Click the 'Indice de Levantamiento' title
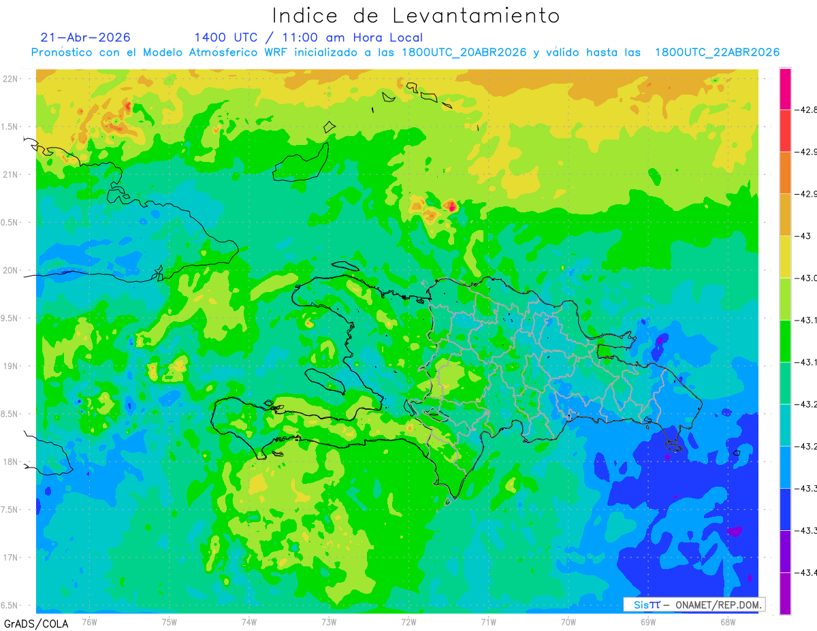Screen dimensions: 817x631 click(416, 15)
